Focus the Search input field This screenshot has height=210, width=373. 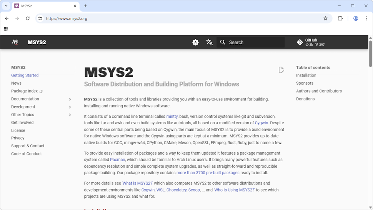250,42
